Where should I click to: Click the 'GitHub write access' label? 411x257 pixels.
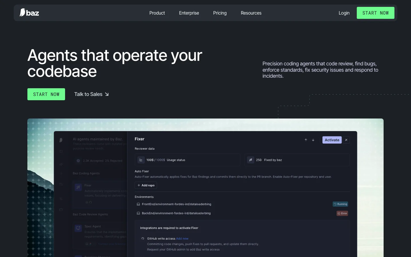tap(161, 238)
